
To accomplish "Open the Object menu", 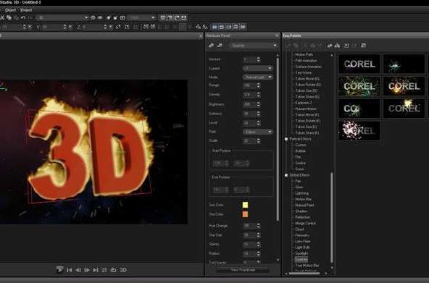I will [x=10, y=10].
